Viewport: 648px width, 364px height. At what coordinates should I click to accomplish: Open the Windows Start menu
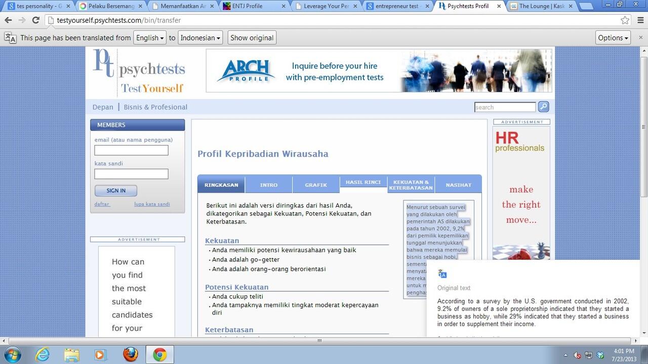[x=12, y=354]
